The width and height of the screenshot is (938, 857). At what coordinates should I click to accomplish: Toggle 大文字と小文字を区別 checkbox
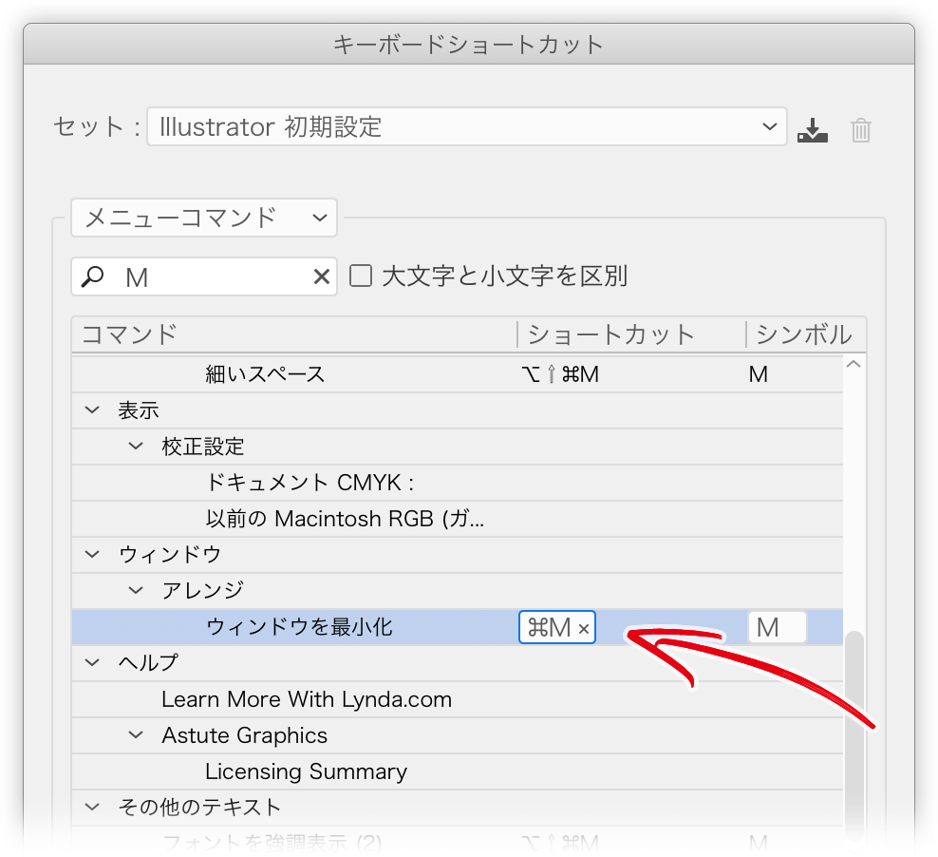pyautogui.click(x=361, y=276)
